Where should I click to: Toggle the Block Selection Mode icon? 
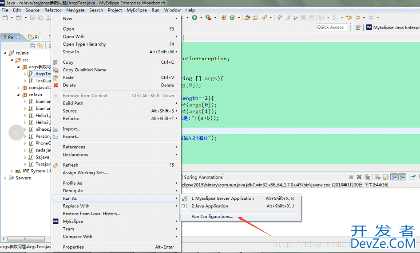(x=303, y=18)
